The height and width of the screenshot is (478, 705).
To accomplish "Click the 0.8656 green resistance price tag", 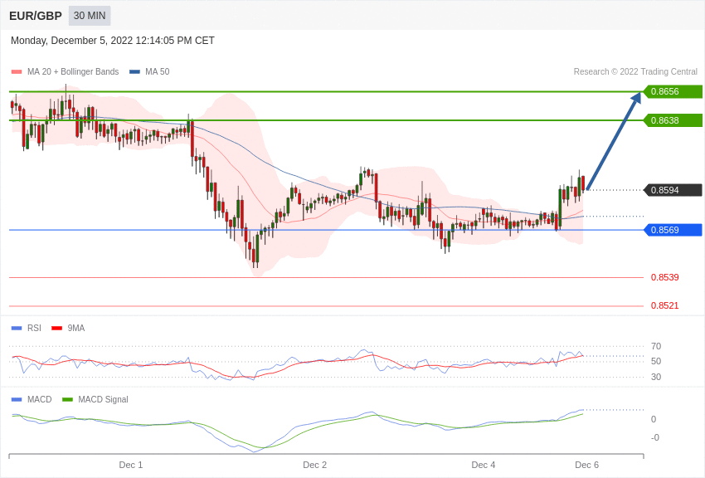I will click(x=673, y=92).
